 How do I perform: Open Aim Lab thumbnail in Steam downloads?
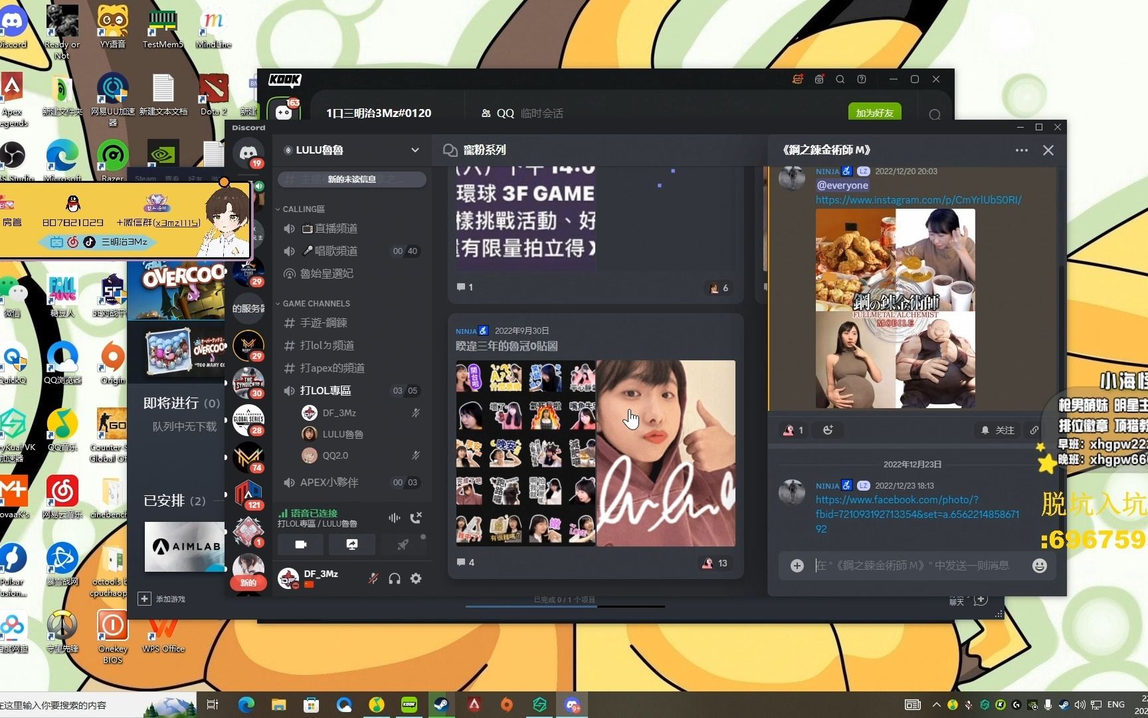coord(185,546)
